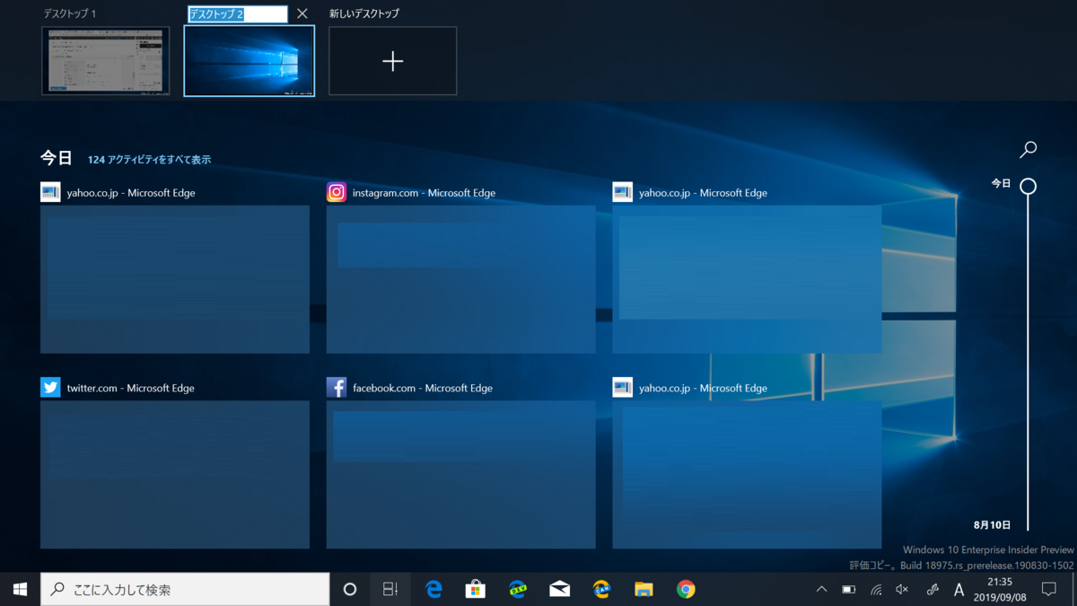Click the muted volume tray icon
Image resolution: width=1077 pixels, height=606 pixels.
(902, 590)
